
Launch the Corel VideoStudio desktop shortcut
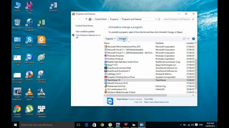pos(18,94)
